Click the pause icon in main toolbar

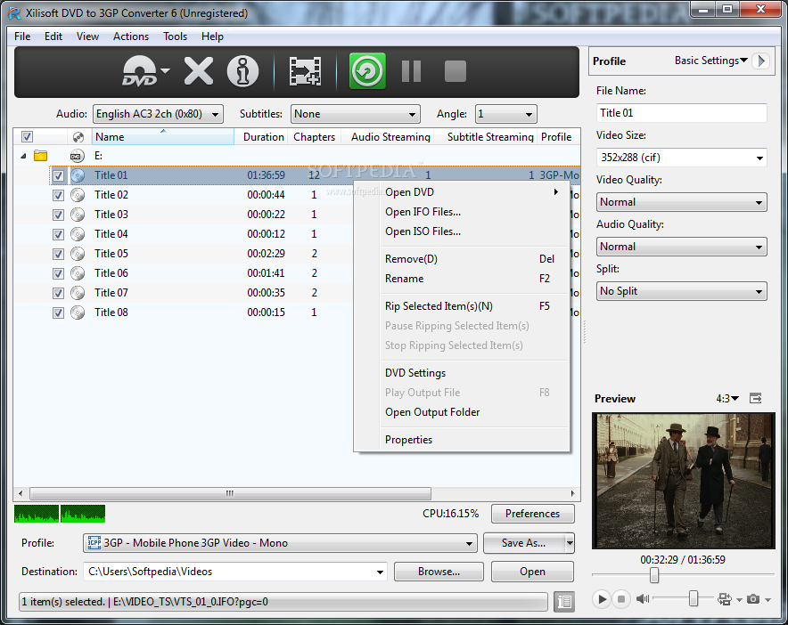tap(412, 71)
